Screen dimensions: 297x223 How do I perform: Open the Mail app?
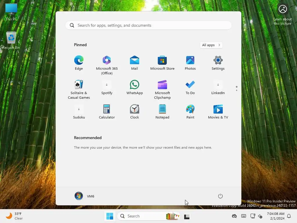(x=135, y=63)
